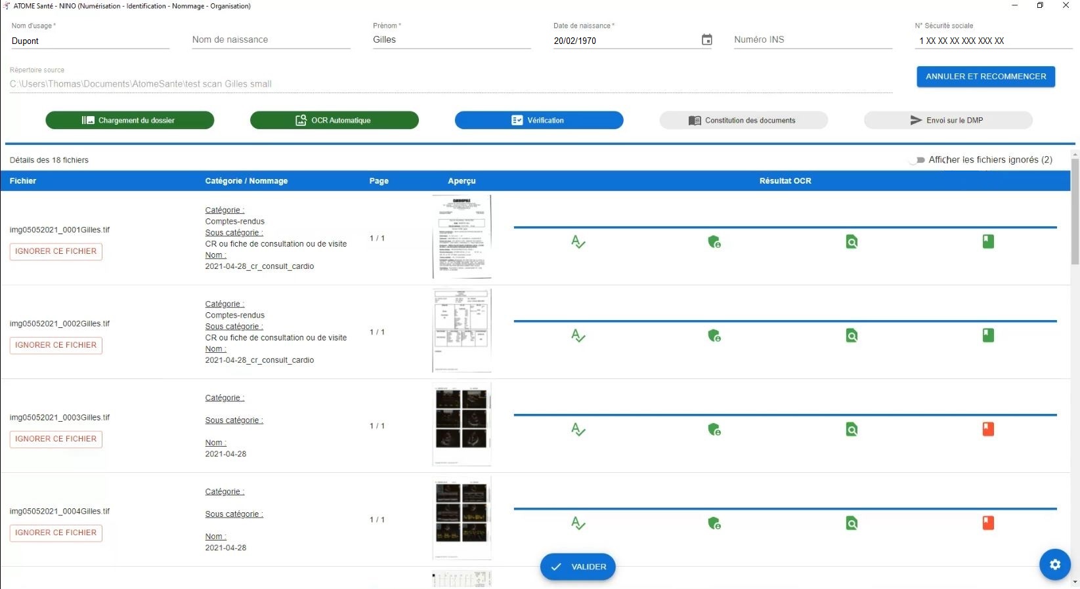Ignore file img05052021_0001Gilles.tif
The image size is (1080, 589).
56,251
